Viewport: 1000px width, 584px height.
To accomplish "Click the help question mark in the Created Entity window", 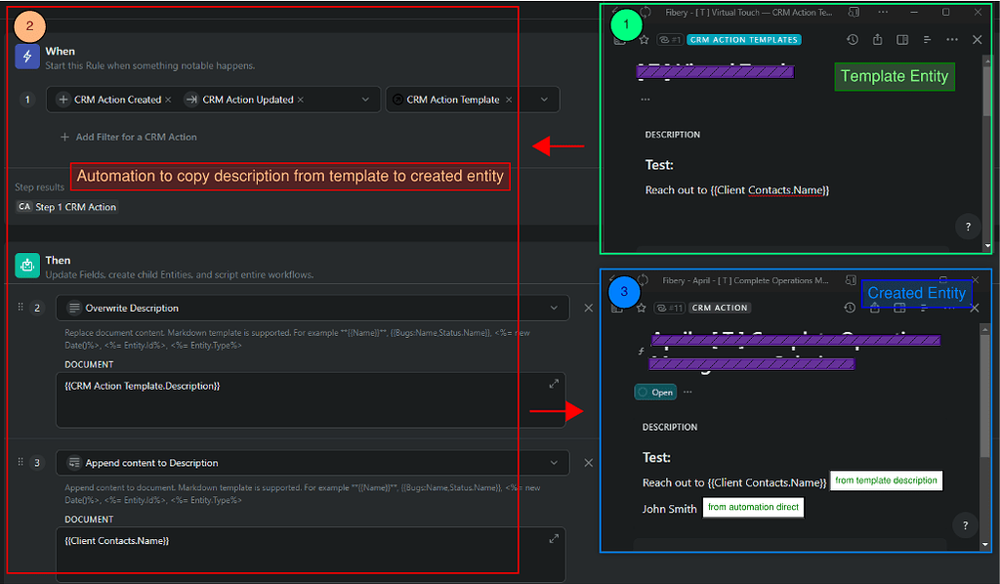I will 965,525.
